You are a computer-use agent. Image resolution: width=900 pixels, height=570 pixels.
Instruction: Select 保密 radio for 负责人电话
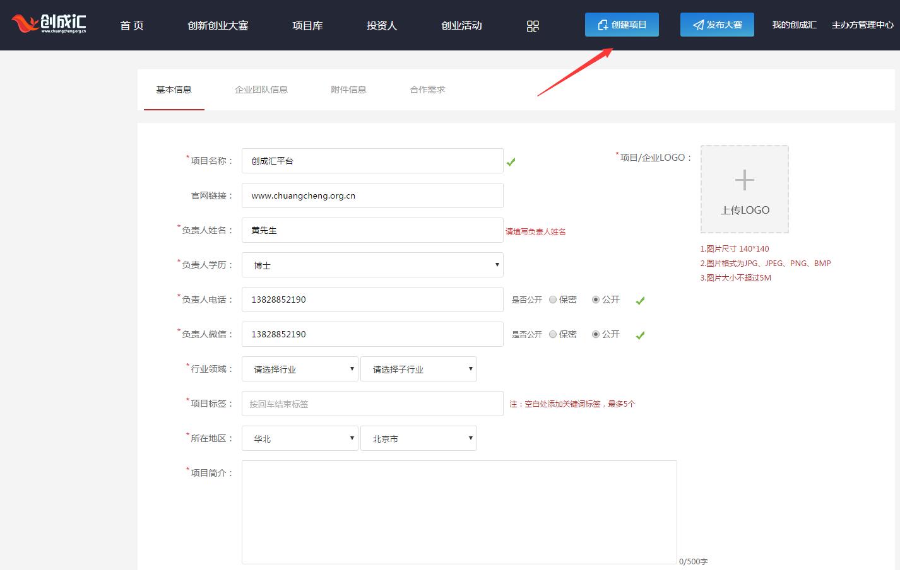pos(553,300)
